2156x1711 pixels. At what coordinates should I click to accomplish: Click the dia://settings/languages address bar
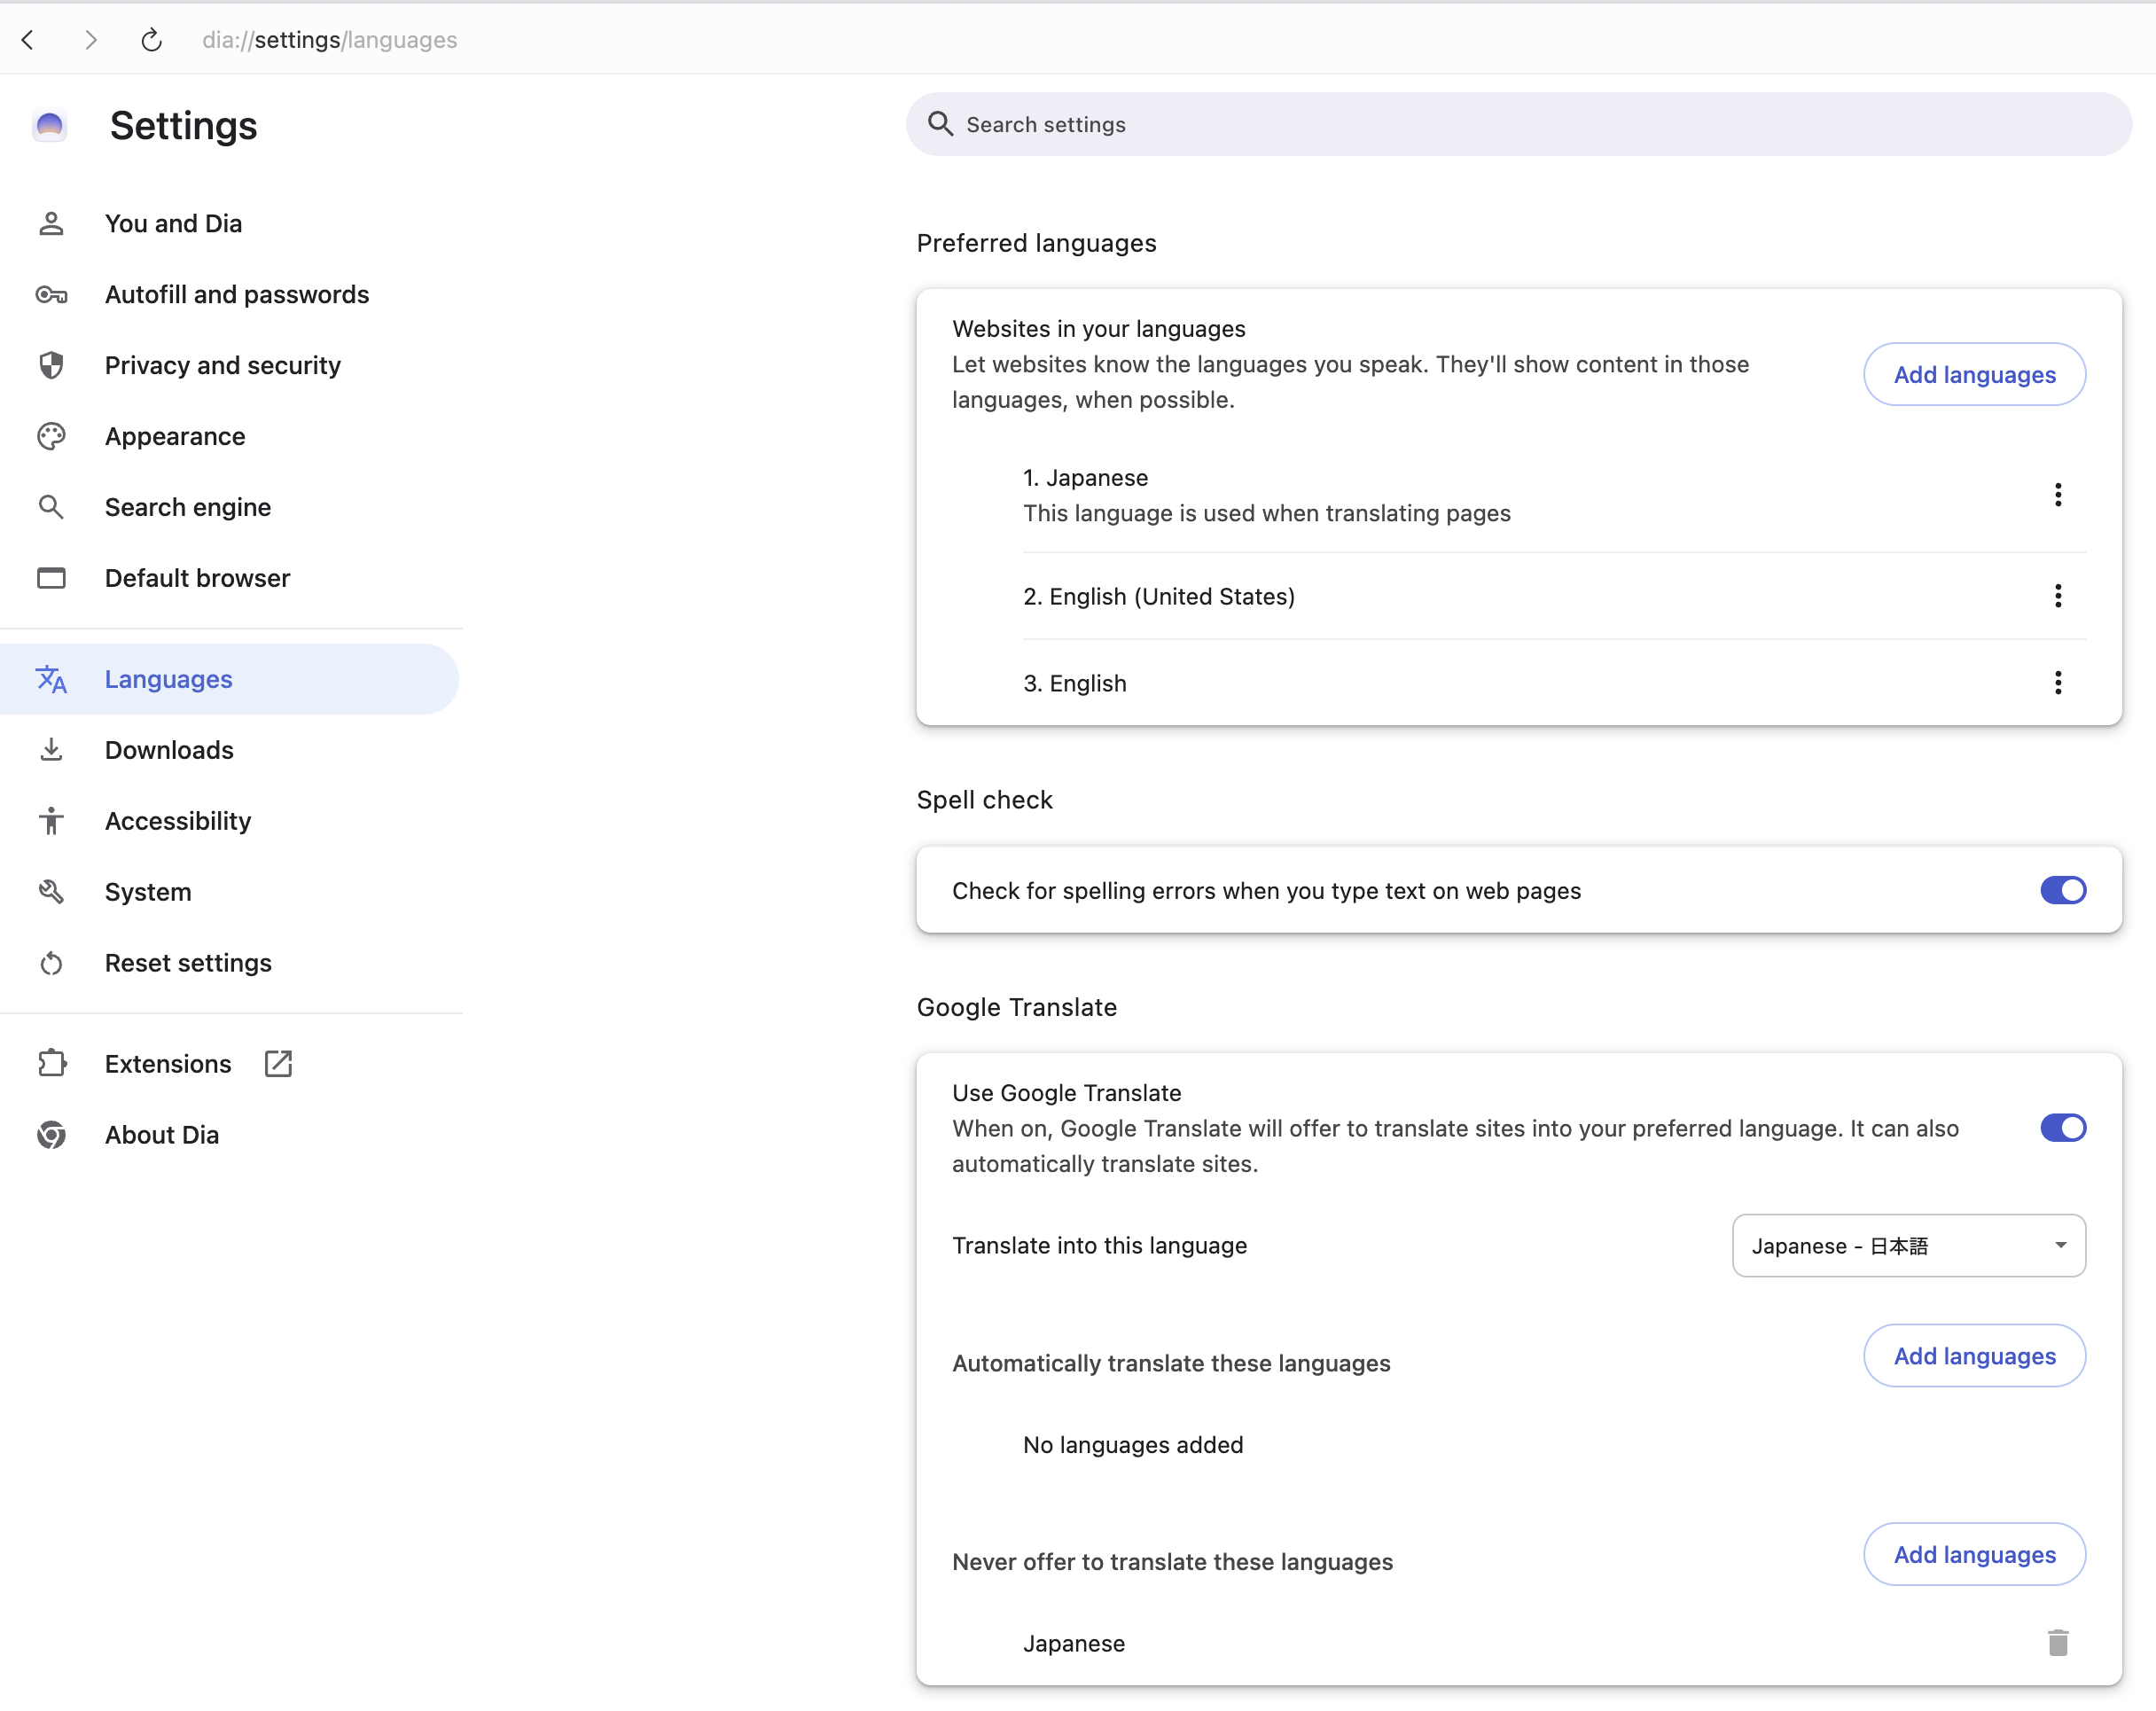click(x=330, y=40)
